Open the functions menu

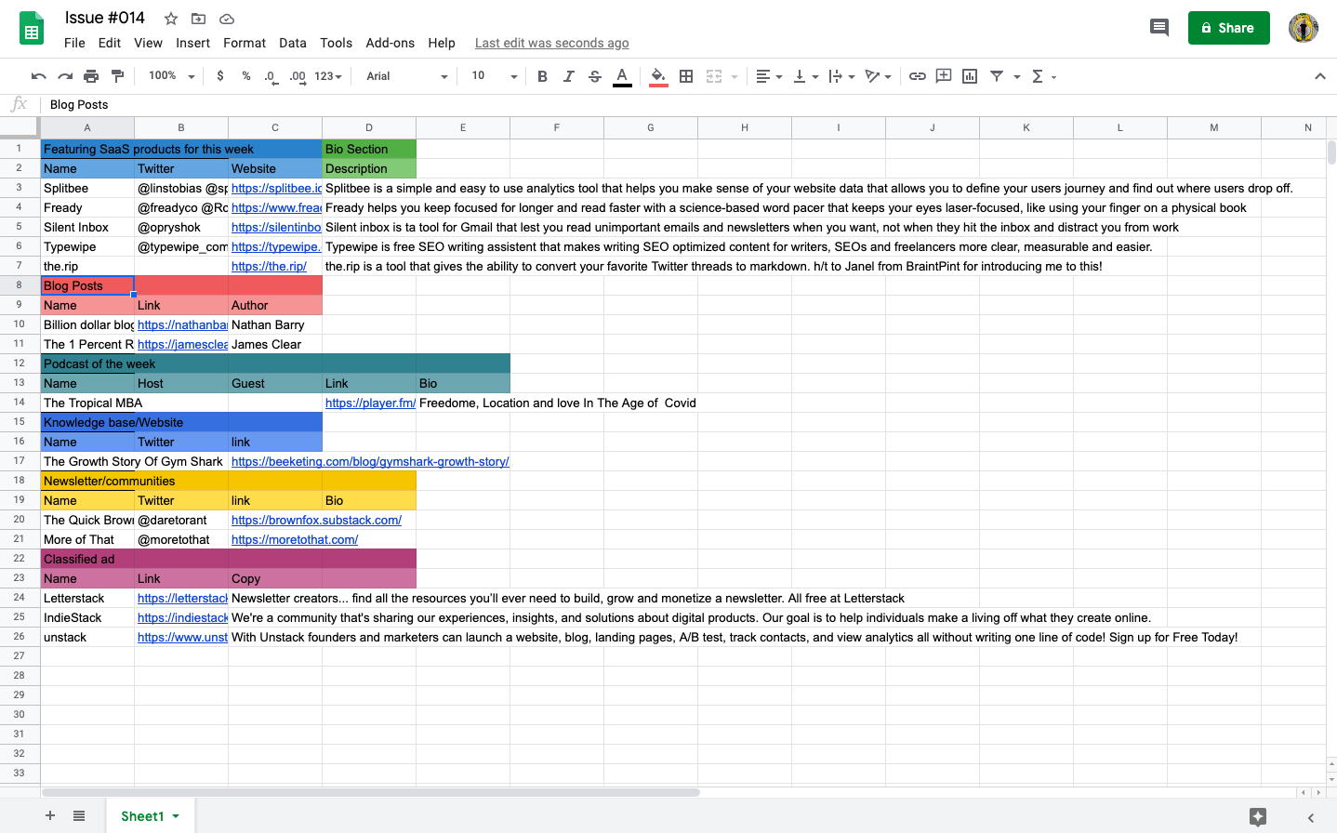point(1039,75)
